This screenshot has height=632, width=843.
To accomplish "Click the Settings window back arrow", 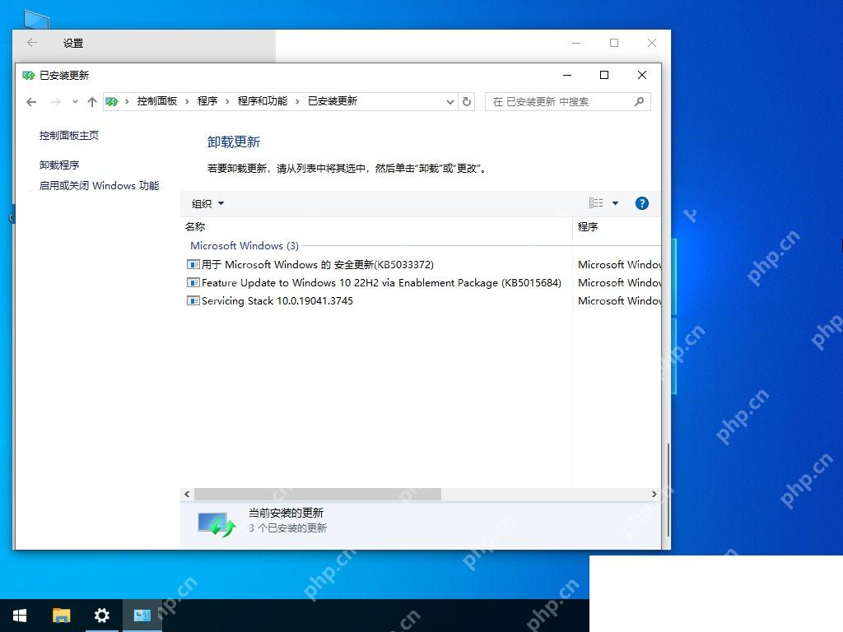I will click(32, 43).
